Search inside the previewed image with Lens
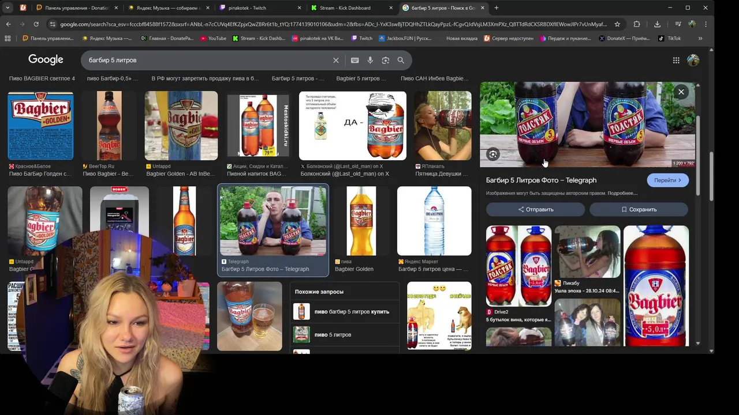 (x=492, y=154)
